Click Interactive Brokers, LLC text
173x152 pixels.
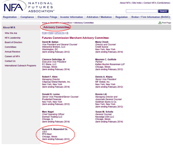pyautogui.click(x=54, y=47)
